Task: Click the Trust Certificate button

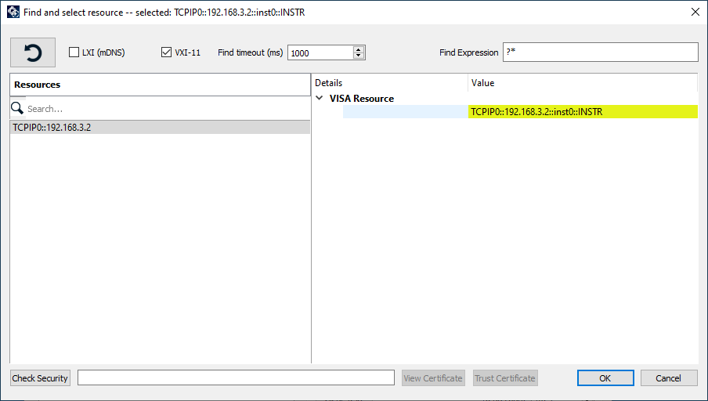Action: tap(505, 378)
